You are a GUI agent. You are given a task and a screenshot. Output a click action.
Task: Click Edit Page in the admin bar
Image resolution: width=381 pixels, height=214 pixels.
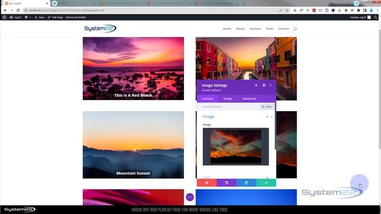coord(55,17)
